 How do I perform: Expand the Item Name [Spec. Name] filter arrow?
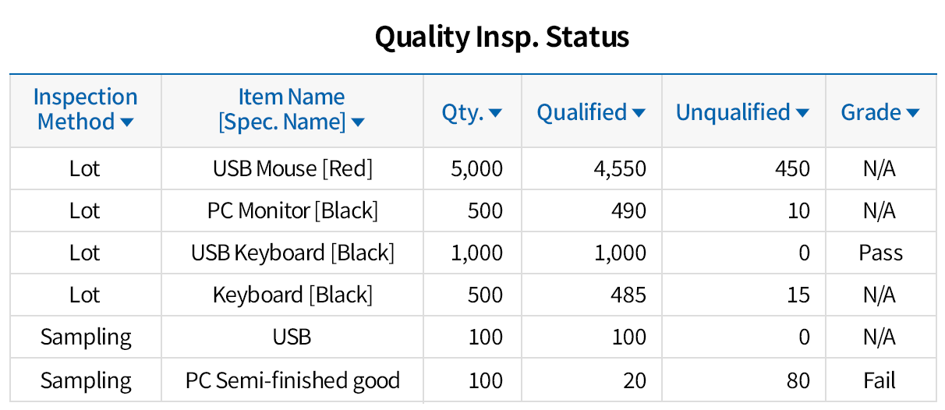point(358,122)
